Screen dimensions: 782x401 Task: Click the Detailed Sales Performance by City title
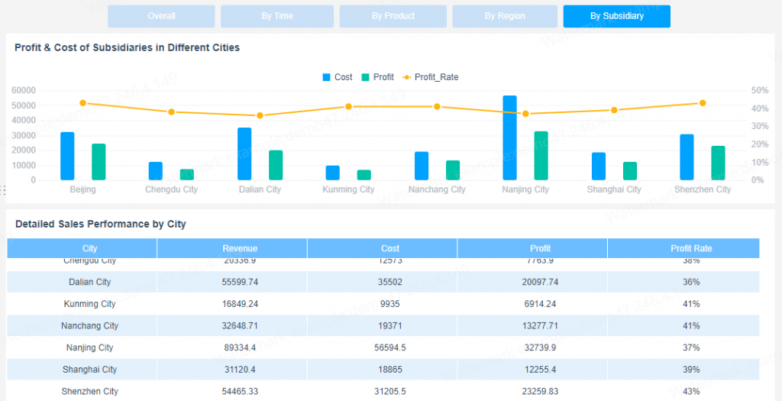(x=101, y=224)
